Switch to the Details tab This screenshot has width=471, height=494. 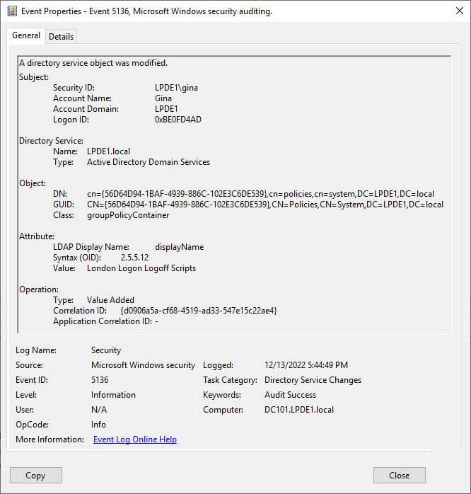61,37
